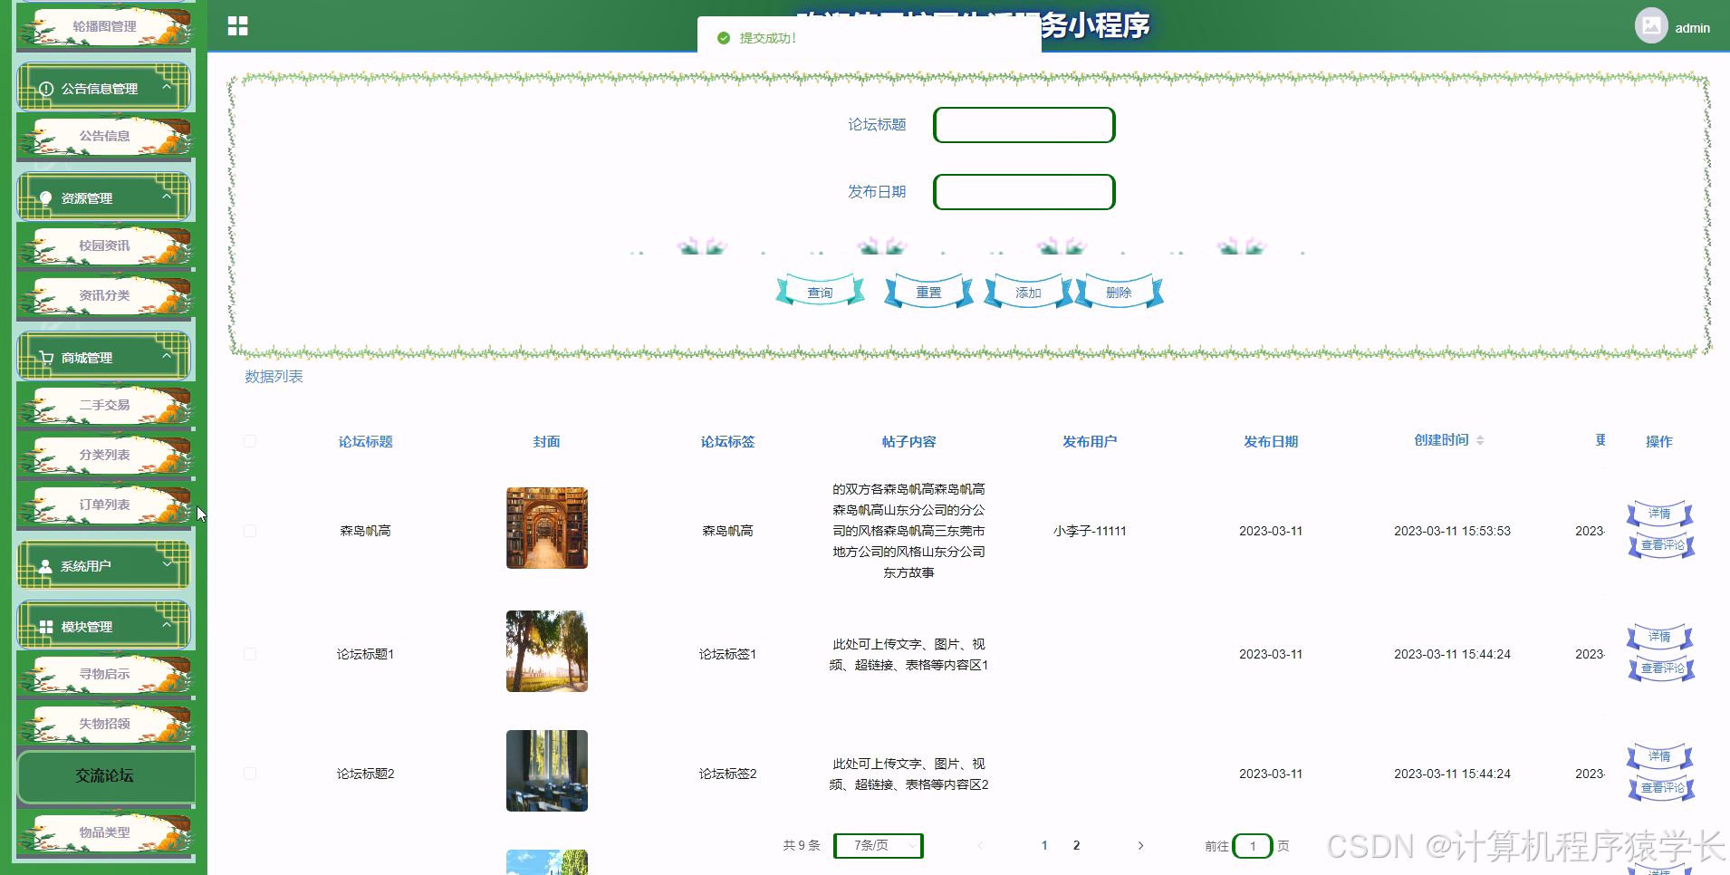Open 寻物启示 menu item
Screen dimensions: 1730x875
104,674
